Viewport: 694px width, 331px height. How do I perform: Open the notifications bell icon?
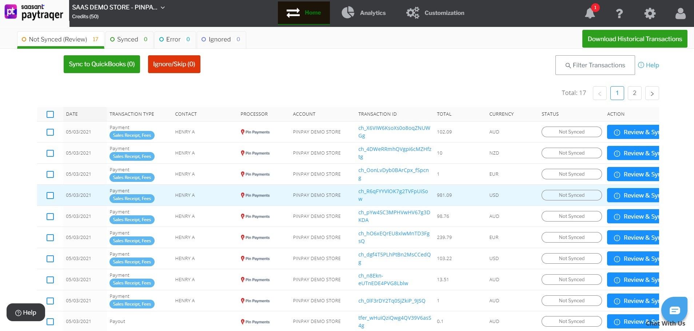point(590,13)
